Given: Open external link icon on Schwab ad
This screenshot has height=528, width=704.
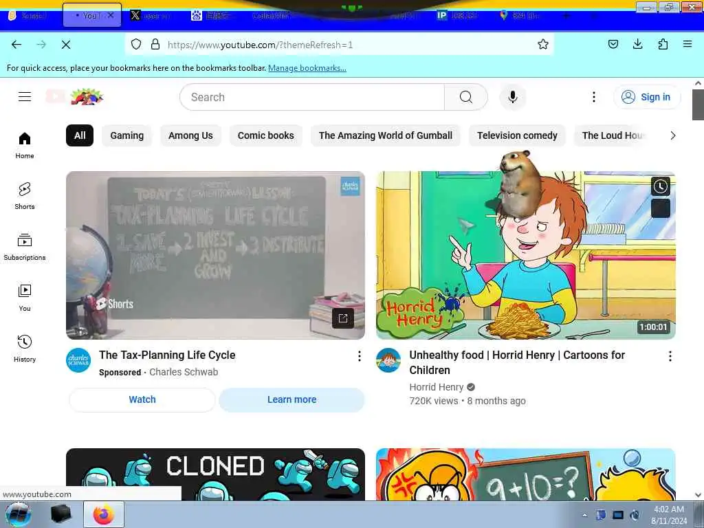Looking at the screenshot, I should tap(343, 318).
